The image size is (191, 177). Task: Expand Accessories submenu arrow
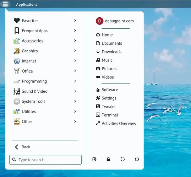[x=75, y=41]
